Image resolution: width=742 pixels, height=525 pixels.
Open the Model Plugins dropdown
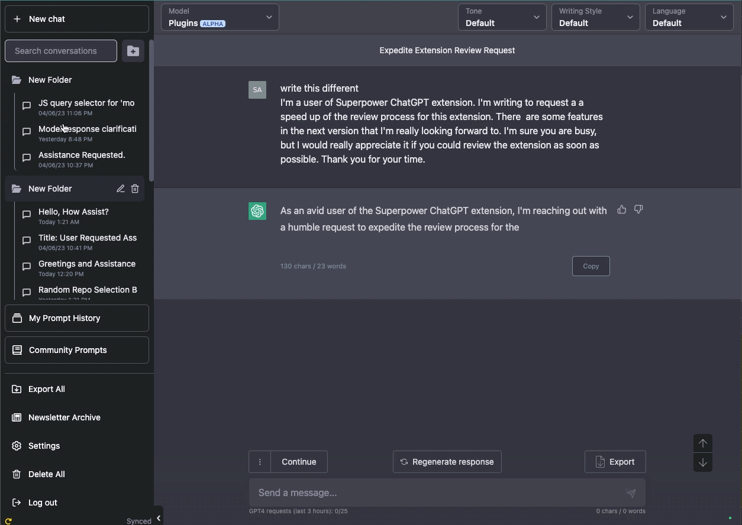pos(220,17)
